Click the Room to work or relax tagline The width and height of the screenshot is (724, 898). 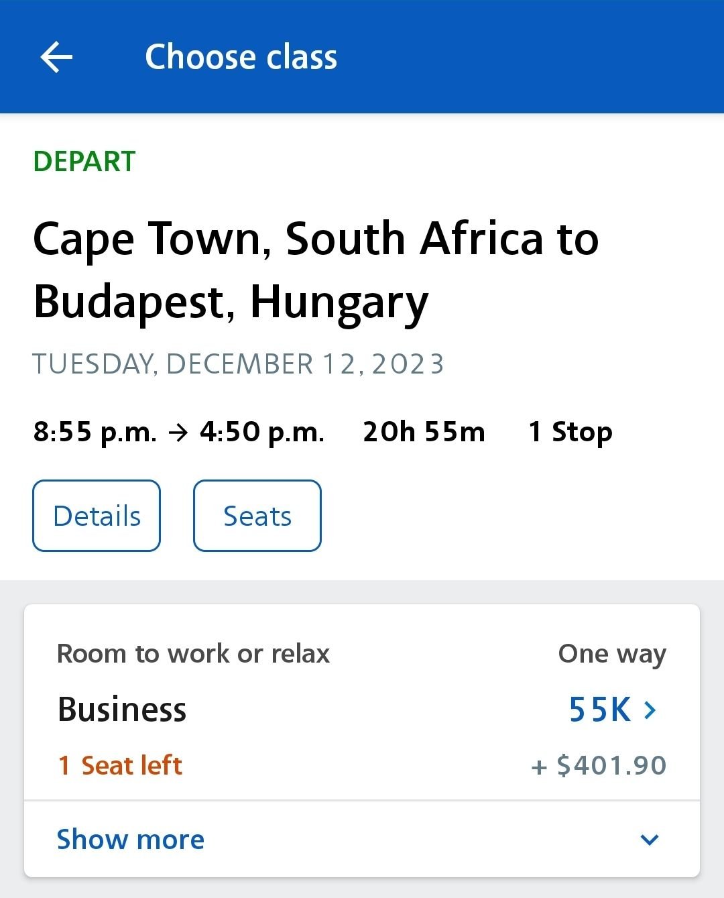point(194,653)
